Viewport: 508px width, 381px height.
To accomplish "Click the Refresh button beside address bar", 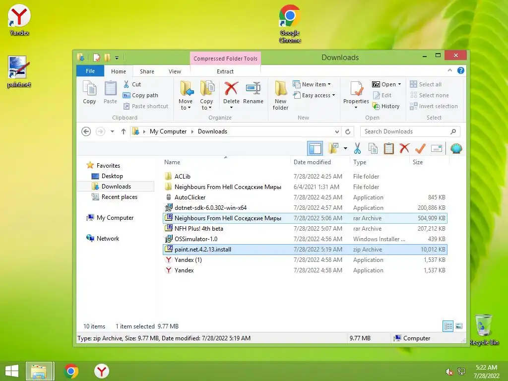I will point(348,131).
